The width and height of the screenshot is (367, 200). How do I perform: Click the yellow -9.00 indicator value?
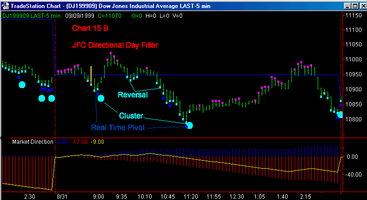click(98, 142)
